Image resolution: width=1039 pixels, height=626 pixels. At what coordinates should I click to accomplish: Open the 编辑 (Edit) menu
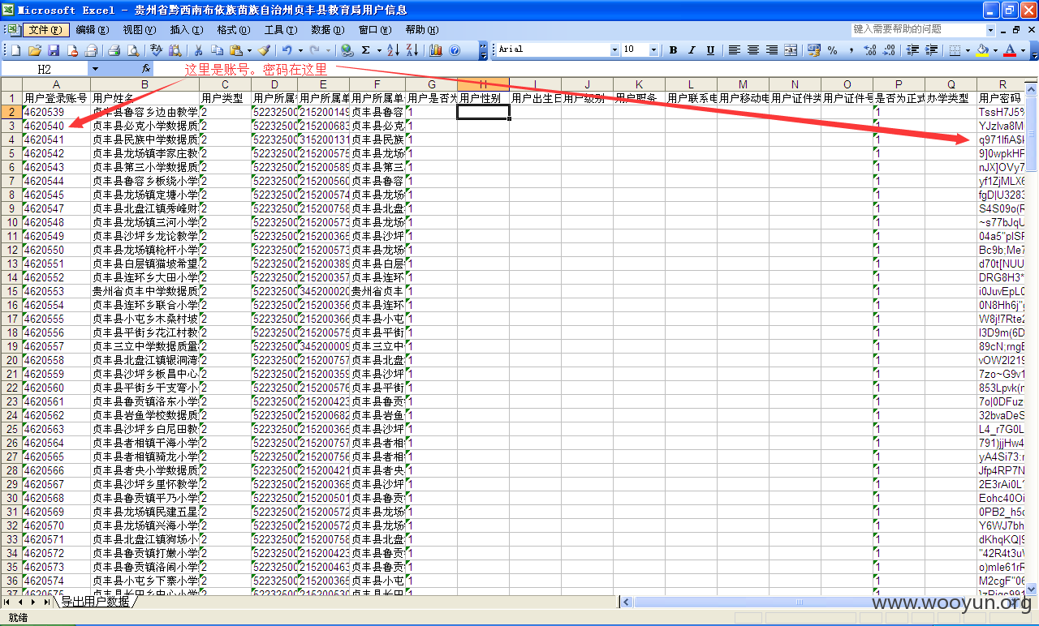tap(92, 30)
